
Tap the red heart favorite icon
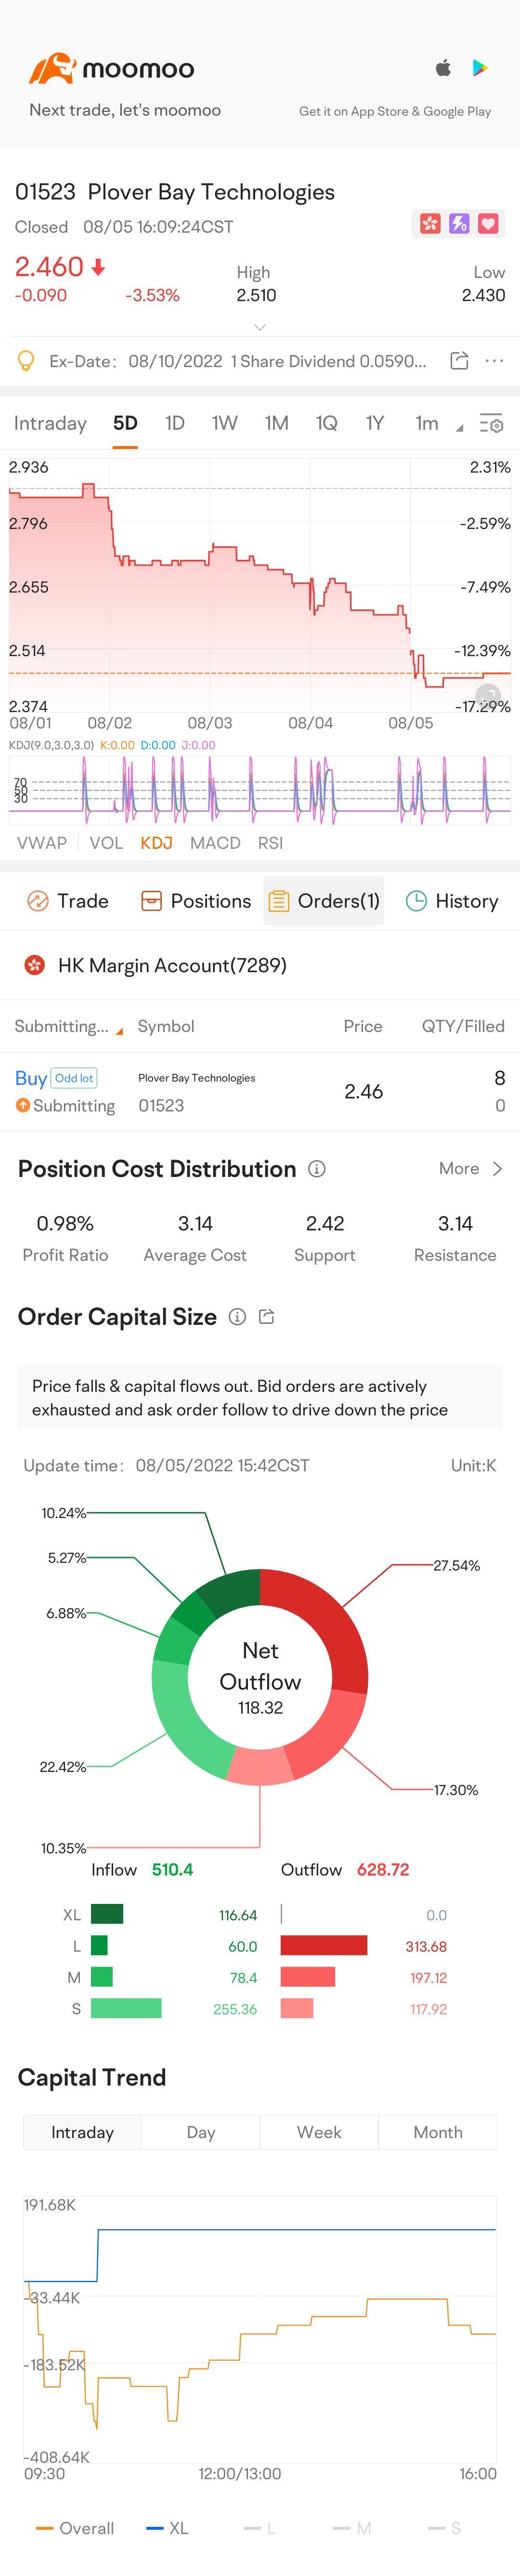point(488,224)
